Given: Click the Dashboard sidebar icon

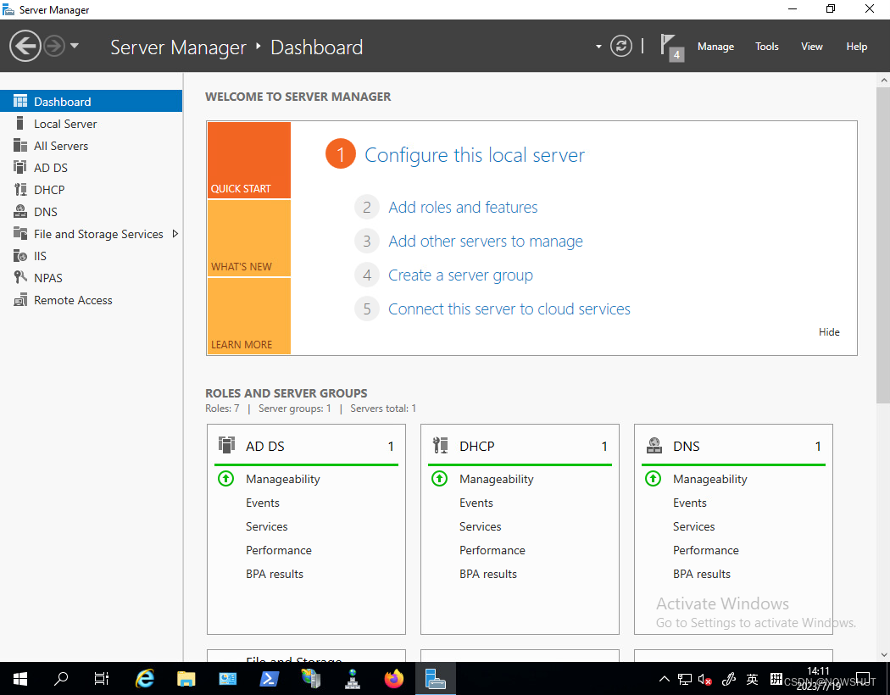Looking at the screenshot, I should coord(20,102).
